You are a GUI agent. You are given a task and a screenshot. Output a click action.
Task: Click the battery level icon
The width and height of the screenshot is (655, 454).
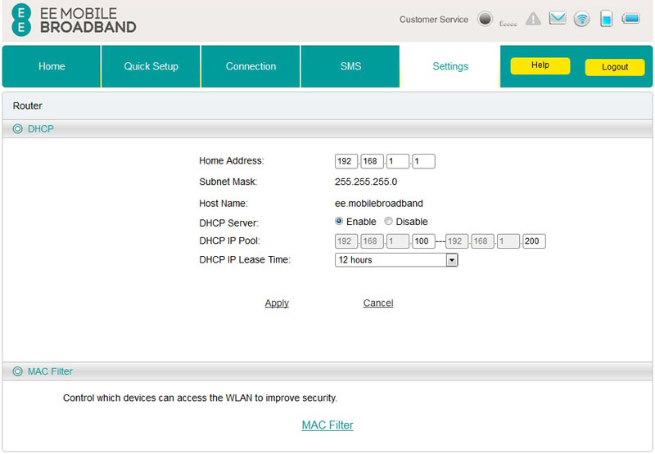(x=630, y=18)
